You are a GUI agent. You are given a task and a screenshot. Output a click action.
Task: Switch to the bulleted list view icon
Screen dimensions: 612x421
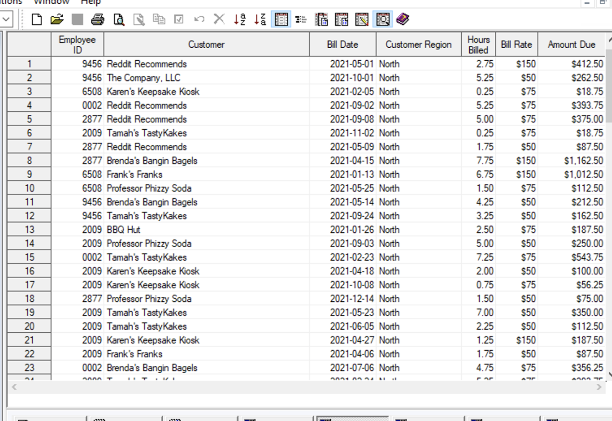pyautogui.click(x=301, y=19)
